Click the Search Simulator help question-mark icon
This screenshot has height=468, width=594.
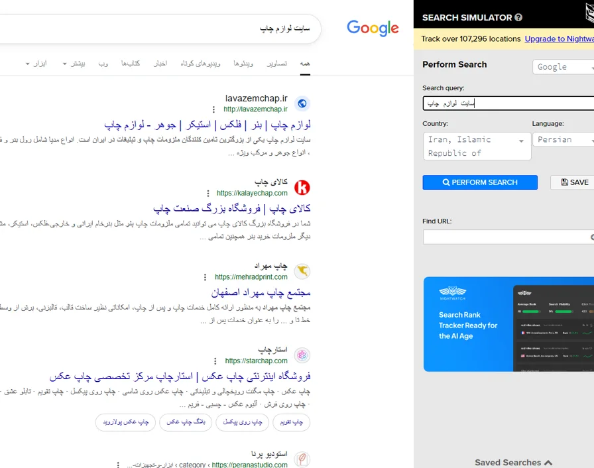(518, 17)
